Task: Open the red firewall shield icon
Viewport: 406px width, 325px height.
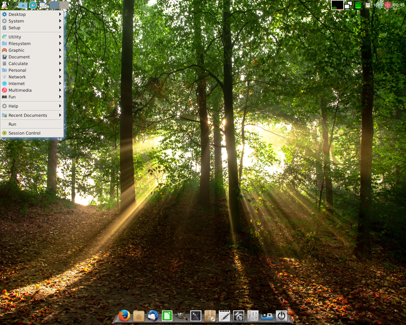Action: click(388, 5)
